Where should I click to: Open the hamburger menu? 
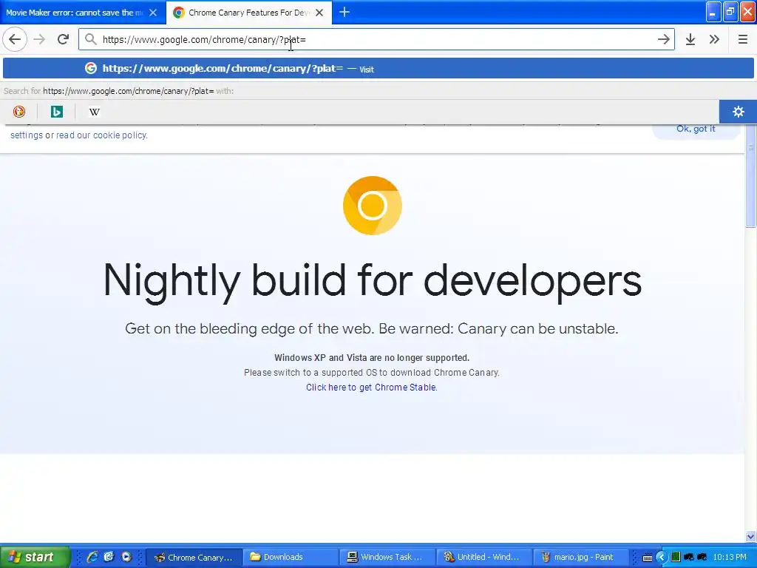pos(743,40)
